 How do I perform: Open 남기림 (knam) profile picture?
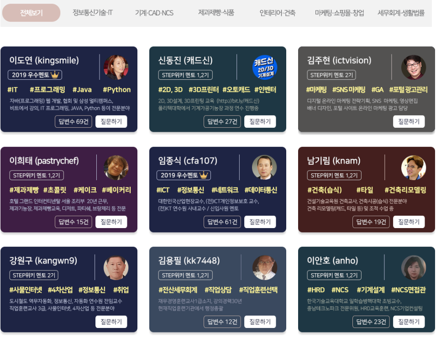click(414, 167)
